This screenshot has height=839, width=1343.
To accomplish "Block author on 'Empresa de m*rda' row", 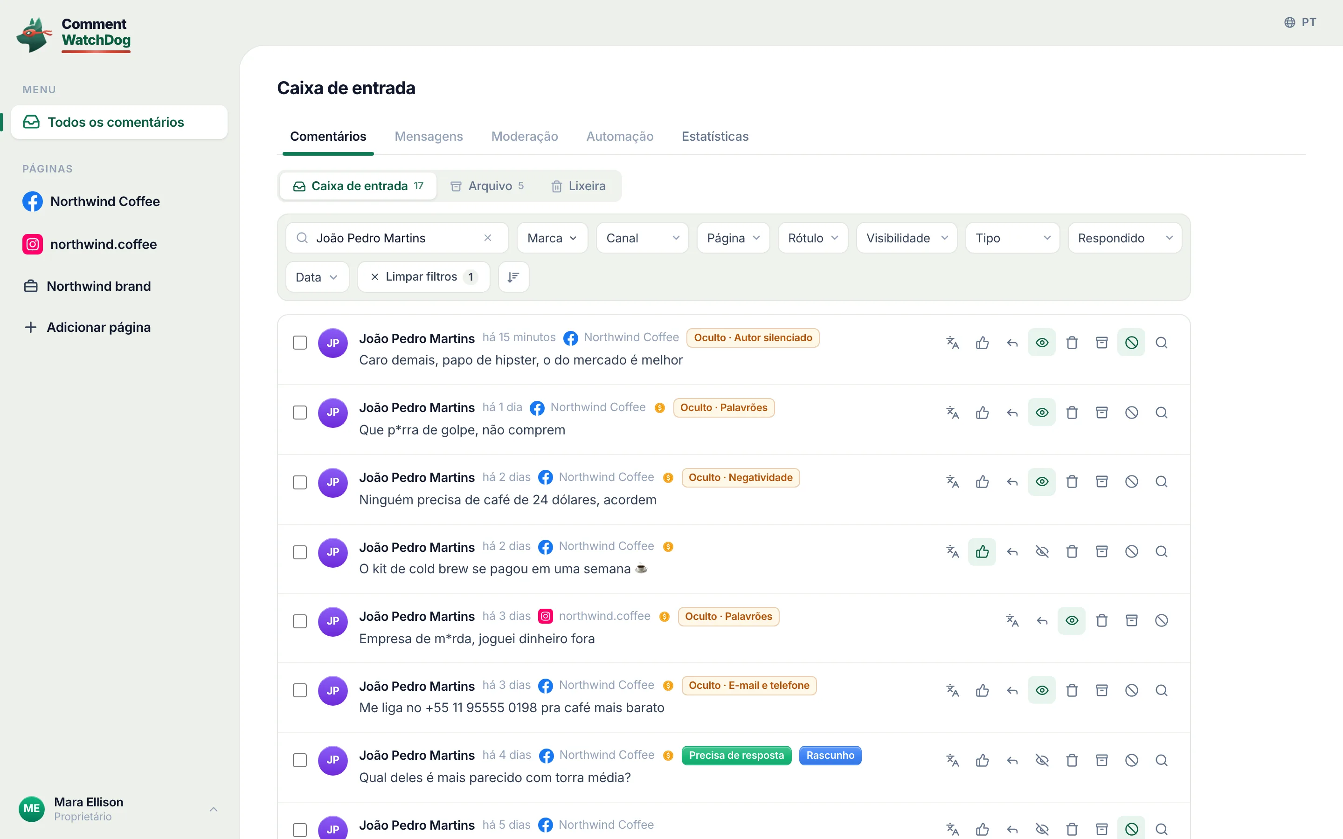I will click(1162, 620).
